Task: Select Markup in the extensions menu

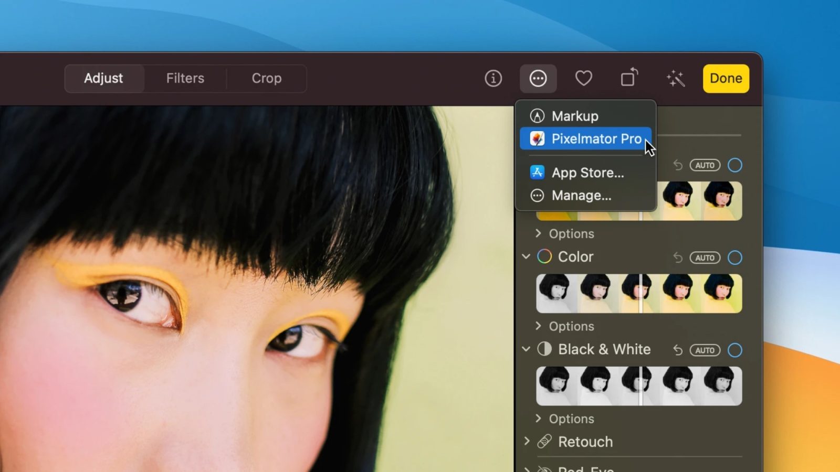Action: (575, 116)
